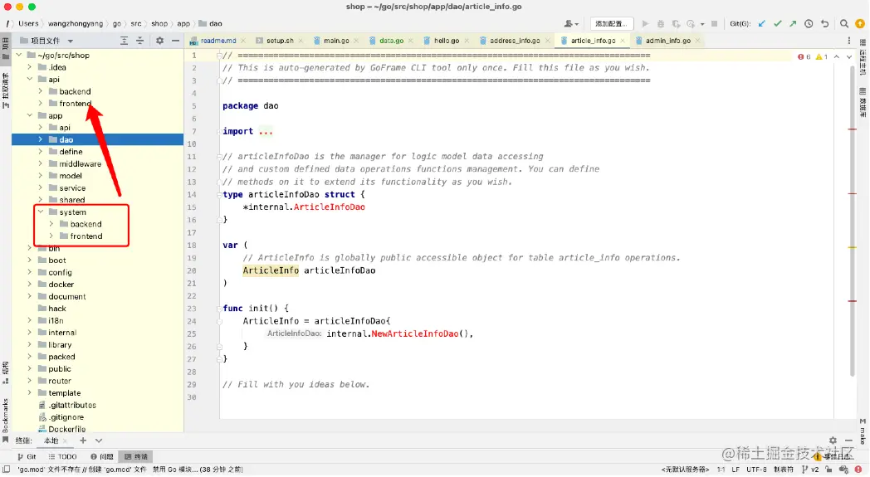Screen dimensions: 870x477
Task: Toggle tool window quick-access icon in status bar
Action: [7, 470]
